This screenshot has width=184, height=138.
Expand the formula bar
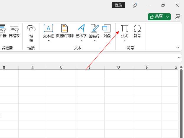click(x=179, y=57)
